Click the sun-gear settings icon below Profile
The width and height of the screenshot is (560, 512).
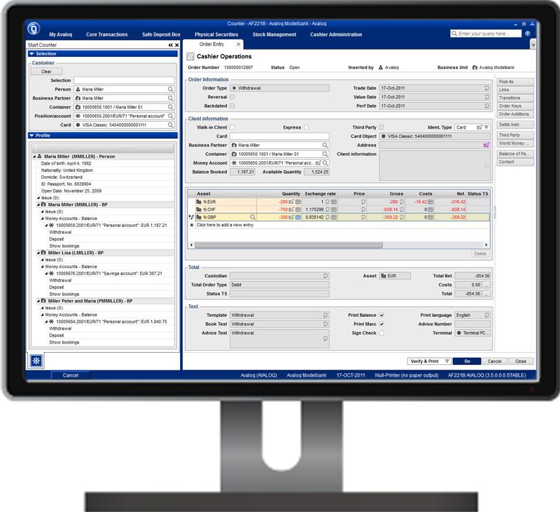(36, 361)
